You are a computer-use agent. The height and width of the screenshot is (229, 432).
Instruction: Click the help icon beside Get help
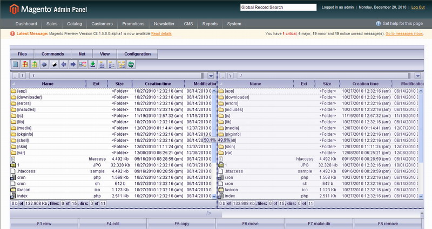[379, 24]
